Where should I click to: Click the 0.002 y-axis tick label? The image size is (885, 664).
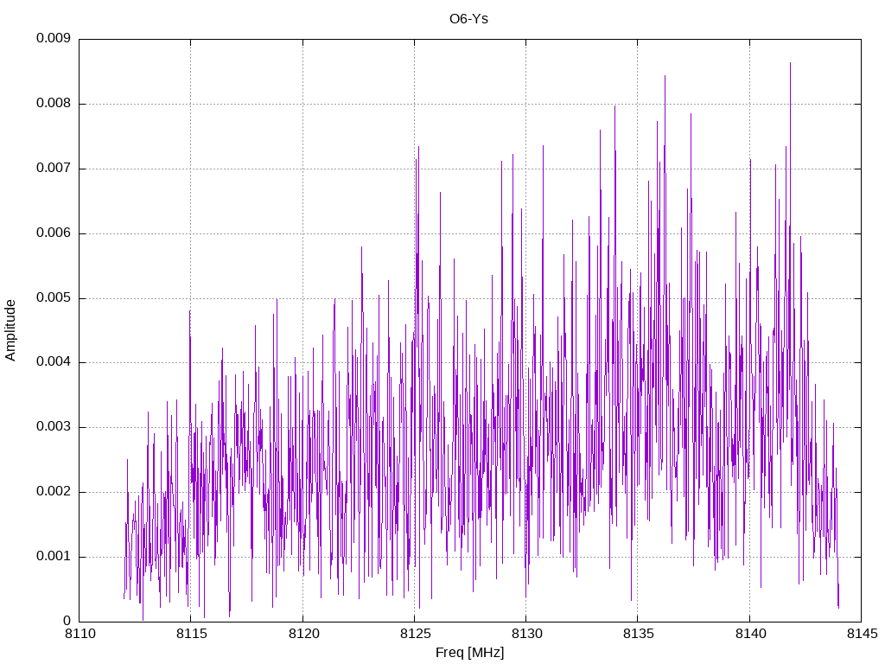tap(54, 491)
